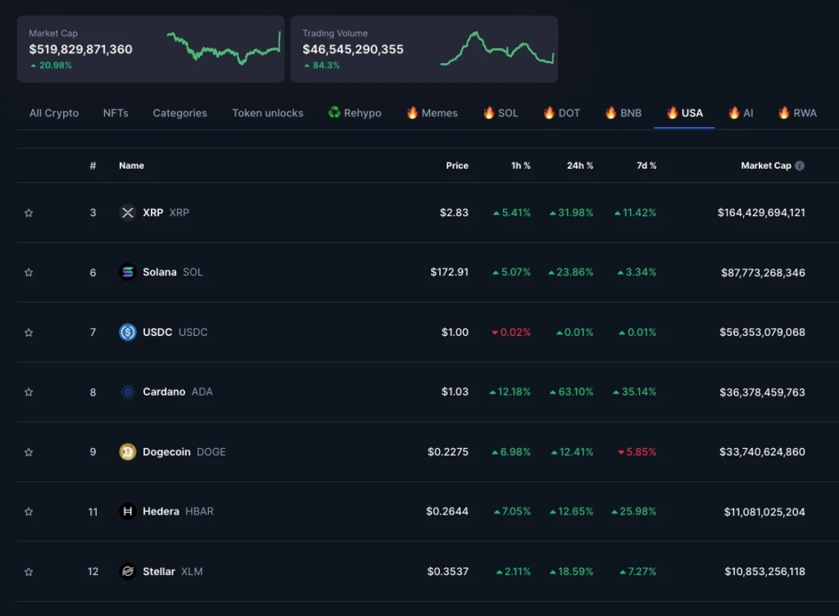Click the Solana coin logo icon
839x616 pixels.
coord(127,272)
